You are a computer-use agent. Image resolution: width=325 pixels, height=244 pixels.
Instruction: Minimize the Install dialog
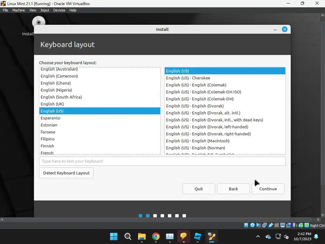click(275, 30)
